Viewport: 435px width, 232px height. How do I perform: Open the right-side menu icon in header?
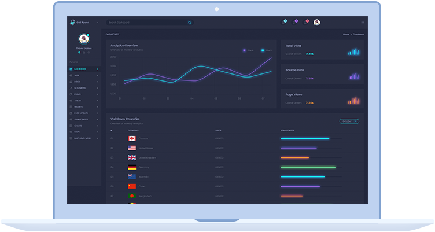coord(363,23)
